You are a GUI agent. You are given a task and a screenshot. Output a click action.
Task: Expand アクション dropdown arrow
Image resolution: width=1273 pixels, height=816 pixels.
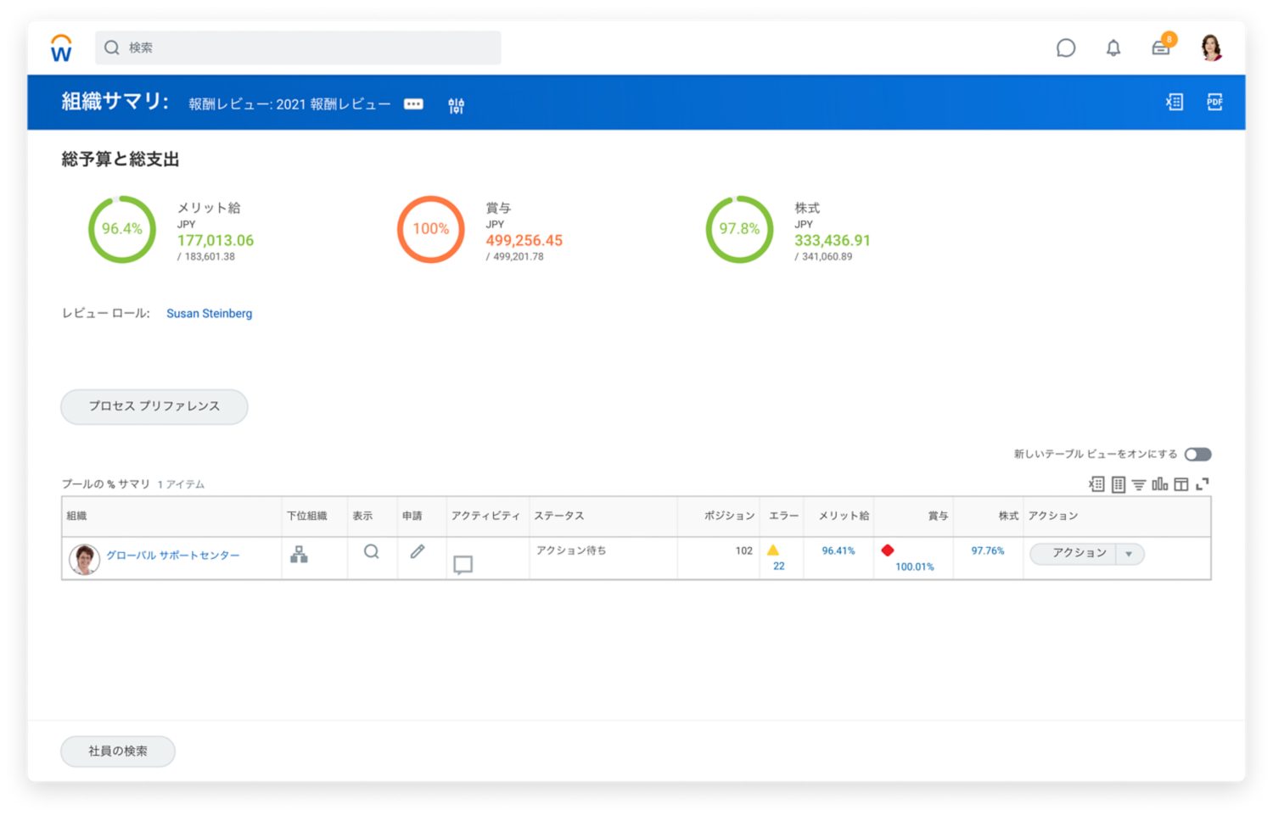click(x=1130, y=554)
